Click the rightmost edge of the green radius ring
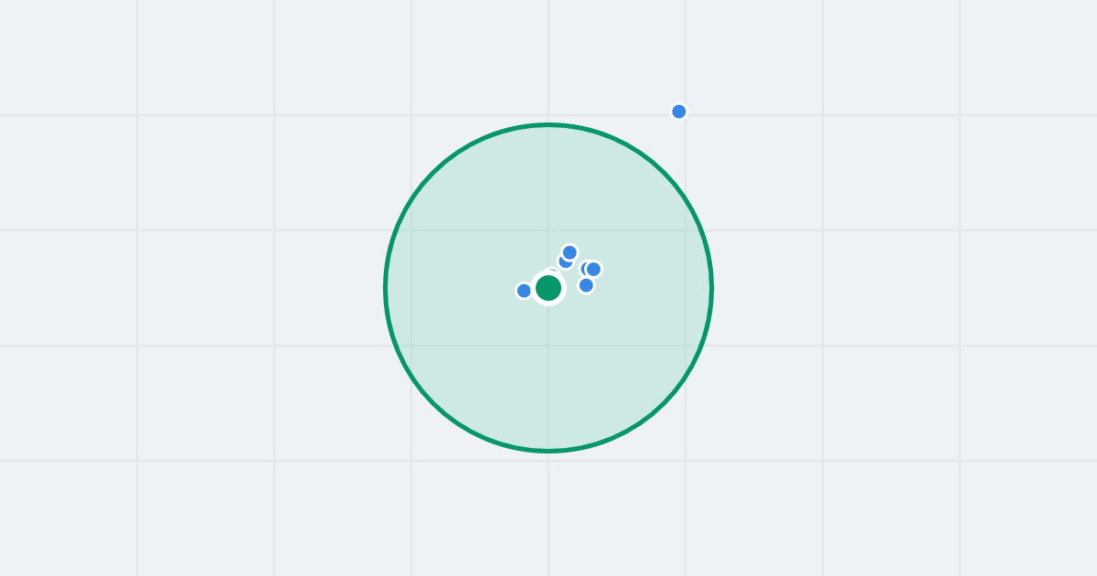 pos(711,288)
